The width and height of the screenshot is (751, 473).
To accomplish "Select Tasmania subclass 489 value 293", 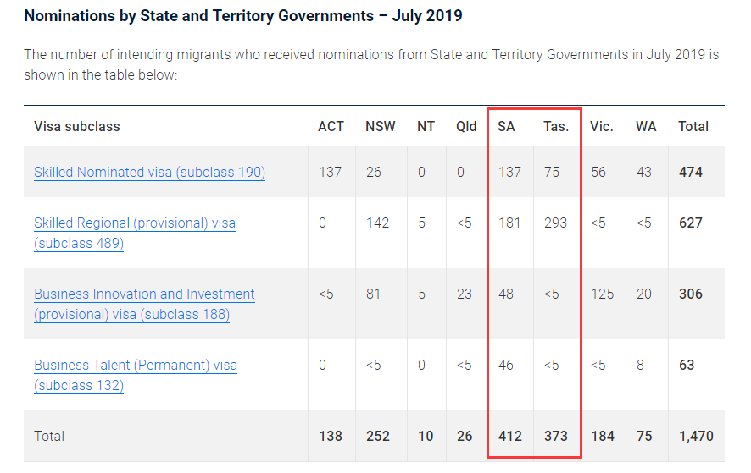I will click(555, 223).
